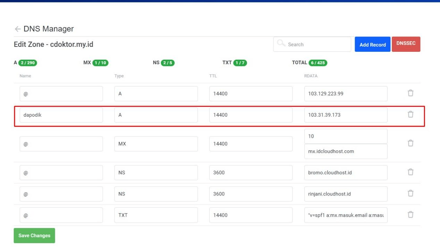Delete the dapodik A record

(411, 114)
